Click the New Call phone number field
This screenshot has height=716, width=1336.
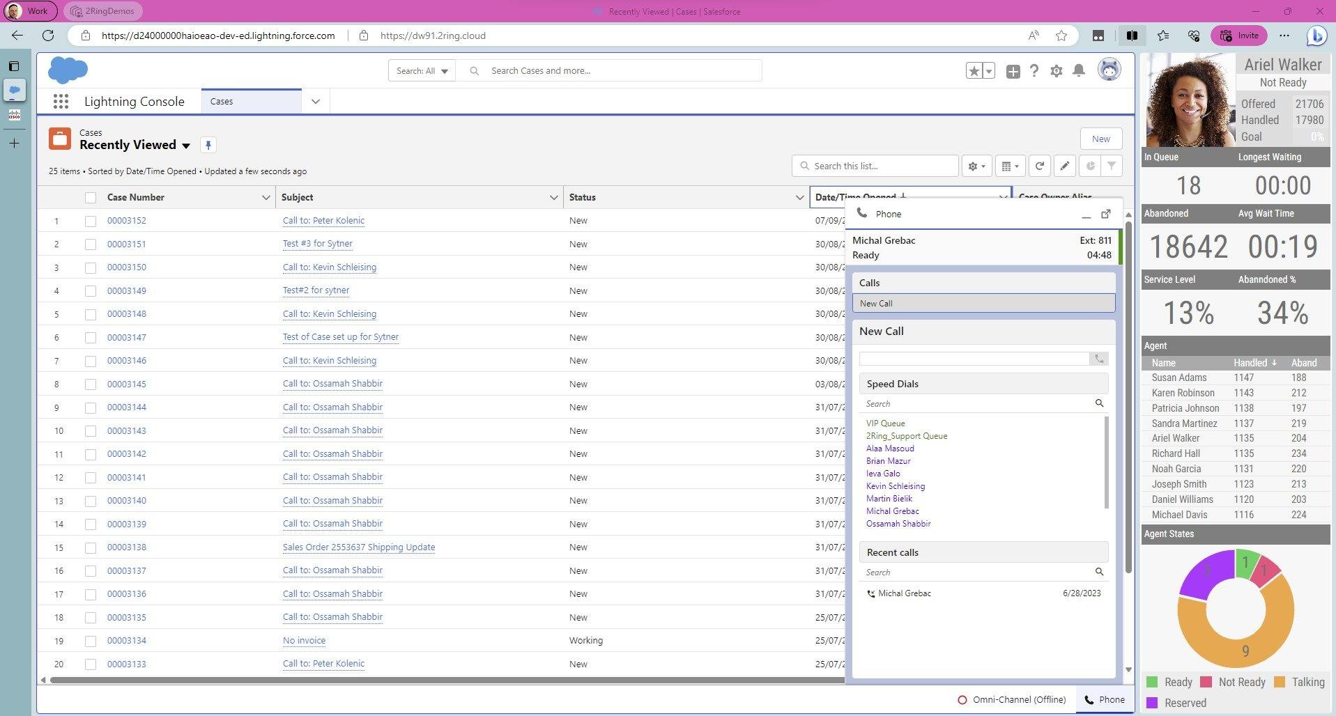pos(974,359)
